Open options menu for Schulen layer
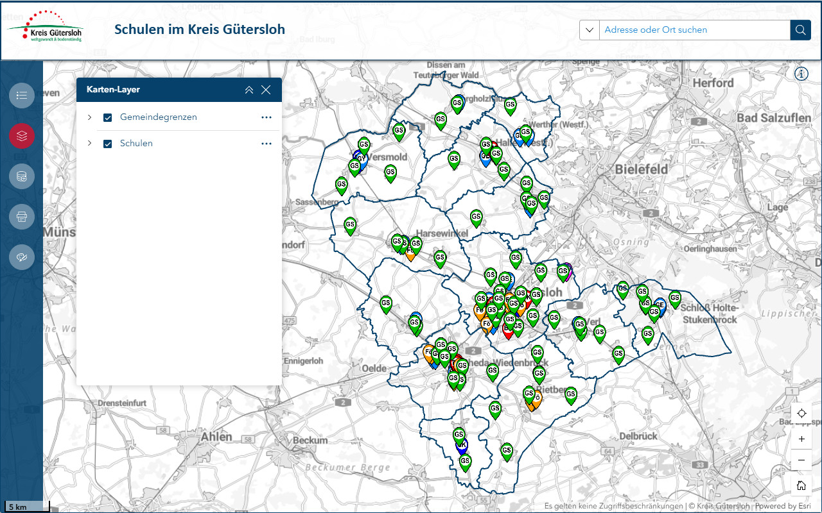 tap(267, 144)
